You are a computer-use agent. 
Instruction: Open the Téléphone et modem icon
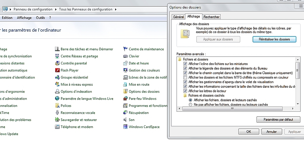57,127
